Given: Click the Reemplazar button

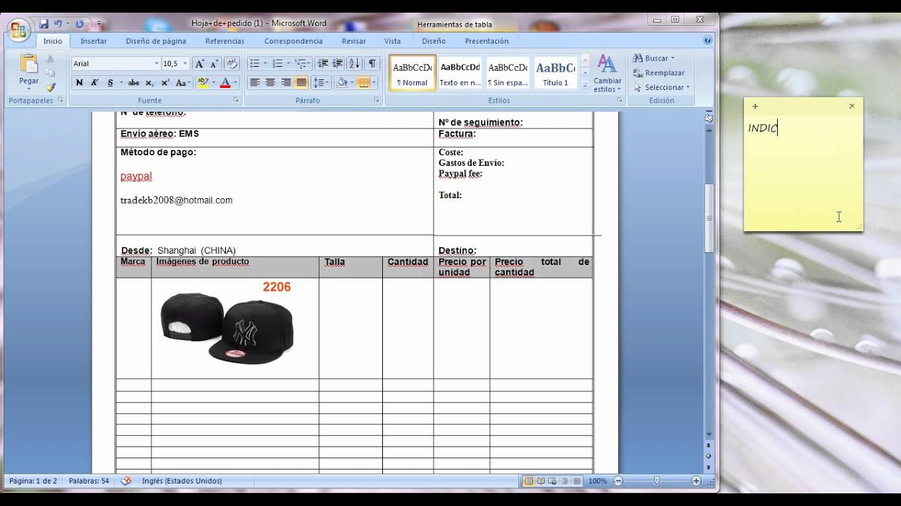Looking at the screenshot, I should point(659,73).
